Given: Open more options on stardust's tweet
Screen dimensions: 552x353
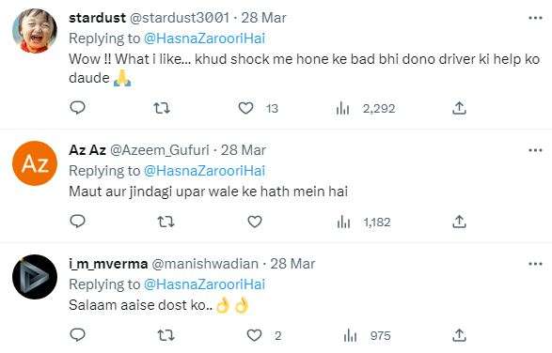Looking at the screenshot, I should click(535, 18).
